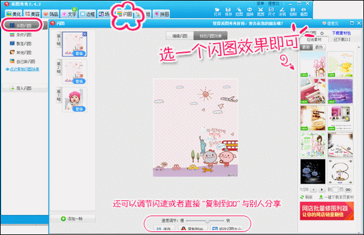Remove frame 1 via its X icon
The height and width of the screenshot is (235, 364).
84,34
